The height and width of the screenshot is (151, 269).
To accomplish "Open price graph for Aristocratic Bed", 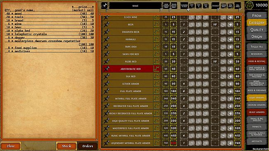I will coord(156,69).
